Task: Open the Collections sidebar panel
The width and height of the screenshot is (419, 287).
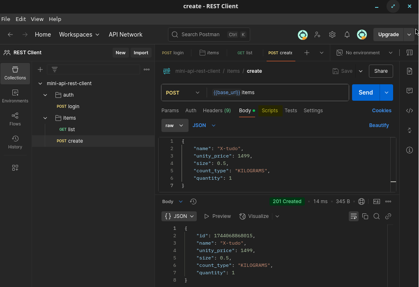Action: [15, 73]
